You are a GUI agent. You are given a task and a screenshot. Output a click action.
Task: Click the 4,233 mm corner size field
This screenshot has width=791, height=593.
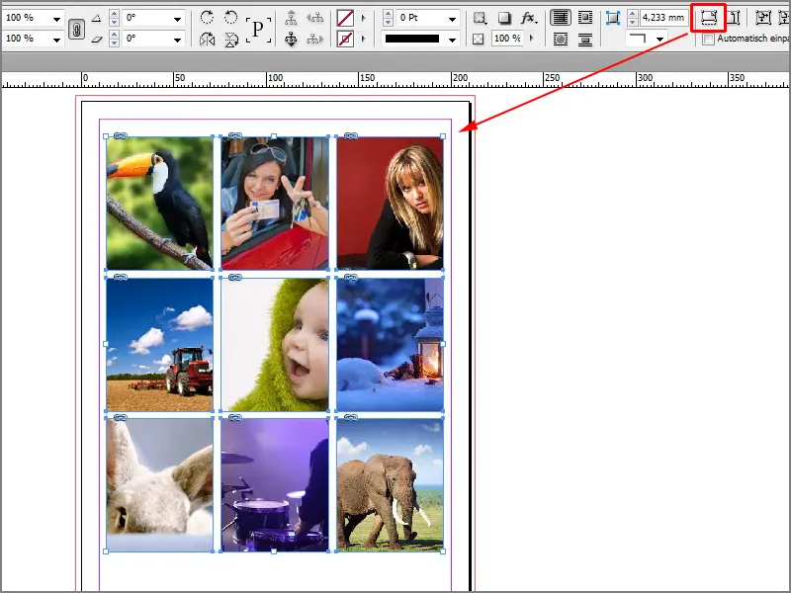(663, 18)
